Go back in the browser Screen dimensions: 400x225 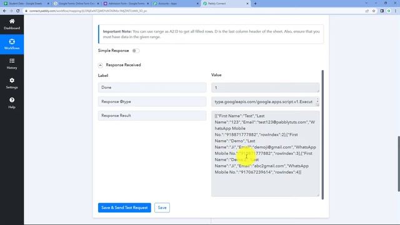(x=4, y=11)
